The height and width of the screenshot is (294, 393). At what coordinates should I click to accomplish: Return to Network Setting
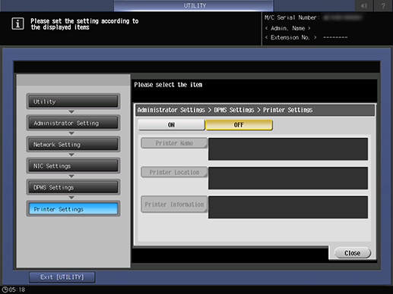tap(73, 145)
